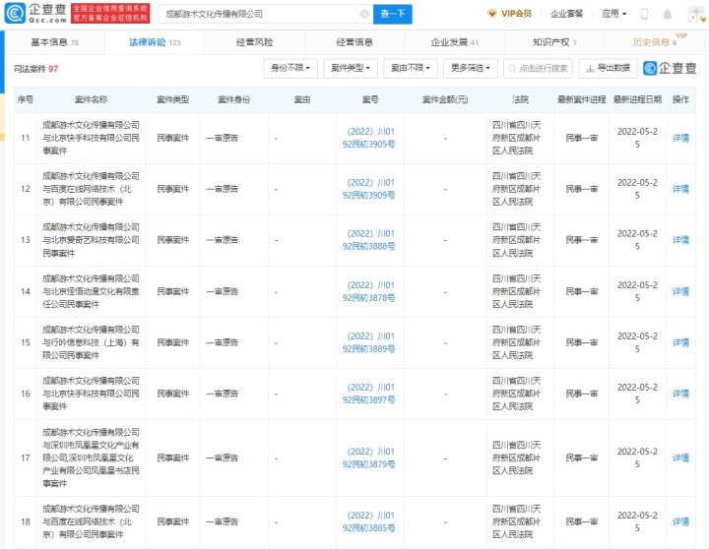Click the VIP会员 diamond icon
Viewport: 709px width, 549px height.
point(492,14)
